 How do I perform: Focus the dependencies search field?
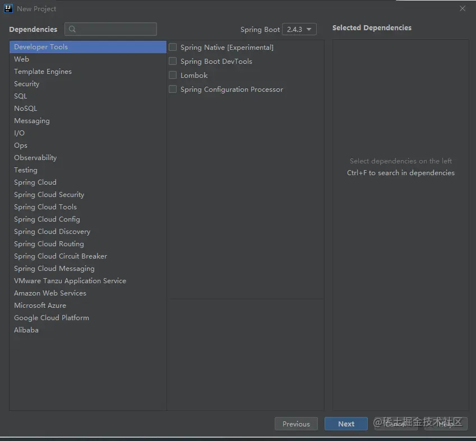(x=110, y=29)
